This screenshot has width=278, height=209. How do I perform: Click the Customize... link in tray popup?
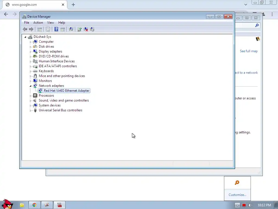tap(237, 195)
